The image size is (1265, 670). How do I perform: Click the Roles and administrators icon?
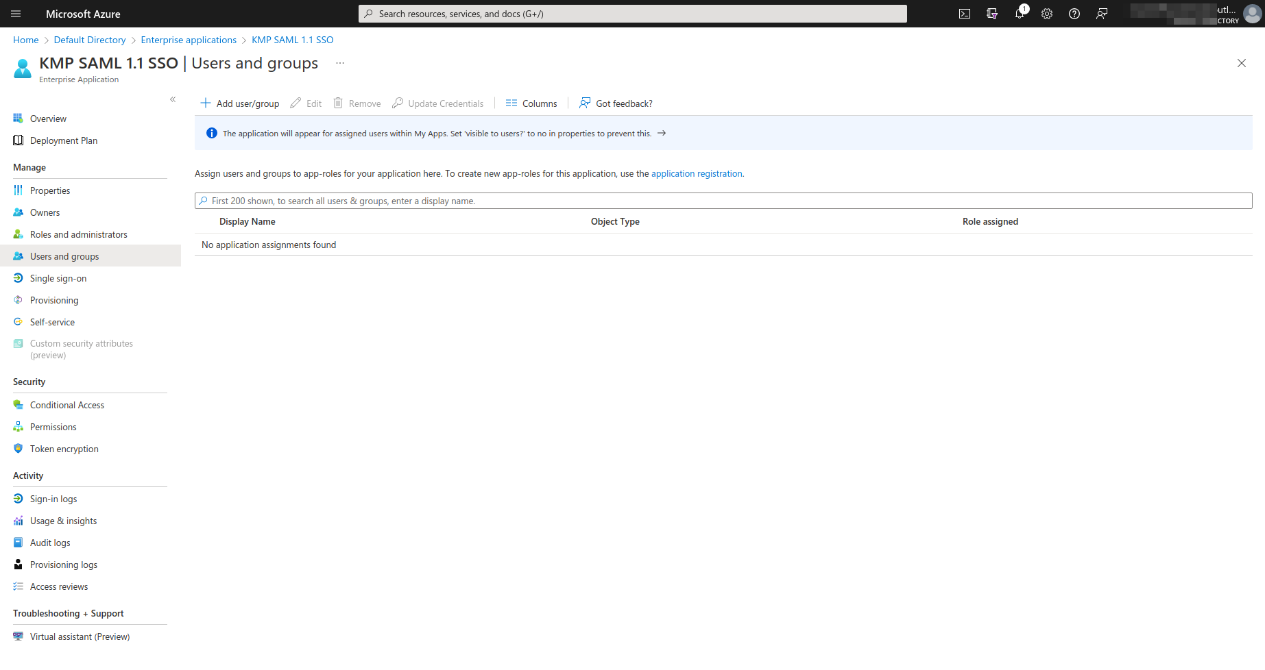point(19,234)
